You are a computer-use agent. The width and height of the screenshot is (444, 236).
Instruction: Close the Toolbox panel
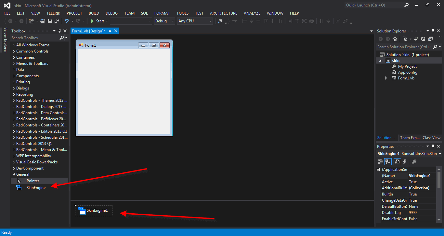point(64,31)
